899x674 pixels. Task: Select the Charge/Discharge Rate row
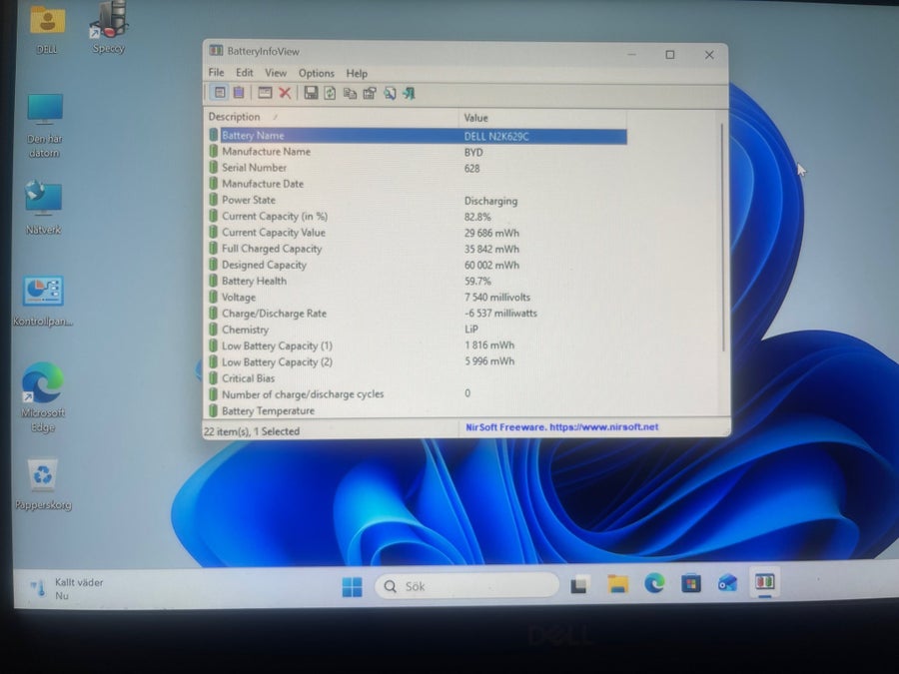point(417,313)
